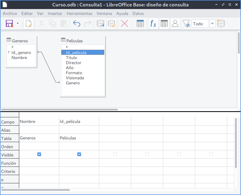The image size is (241, 195).
Task: Open the Herramientas menu
Action: tap(79, 14)
